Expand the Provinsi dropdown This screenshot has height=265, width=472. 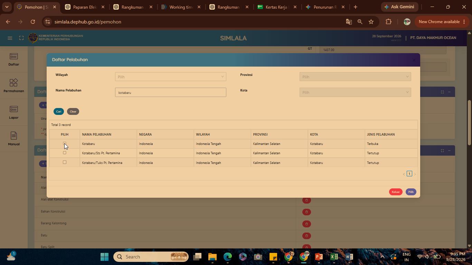355,77
